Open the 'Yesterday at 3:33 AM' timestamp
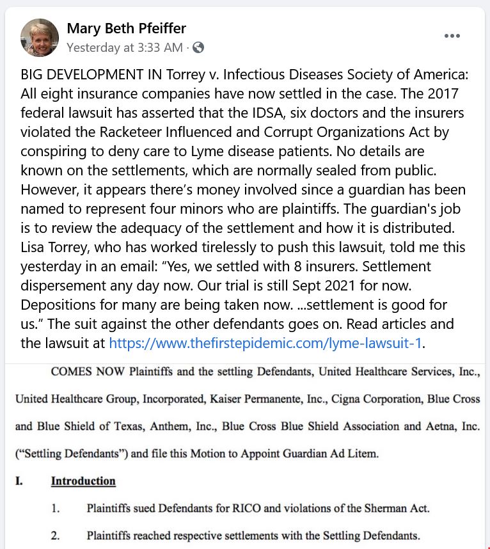Screen dimensions: 490x549 pos(124,47)
